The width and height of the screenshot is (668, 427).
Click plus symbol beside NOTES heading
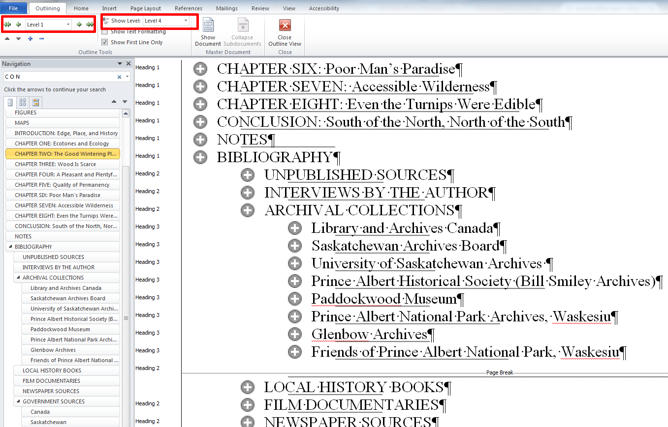click(x=200, y=140)
